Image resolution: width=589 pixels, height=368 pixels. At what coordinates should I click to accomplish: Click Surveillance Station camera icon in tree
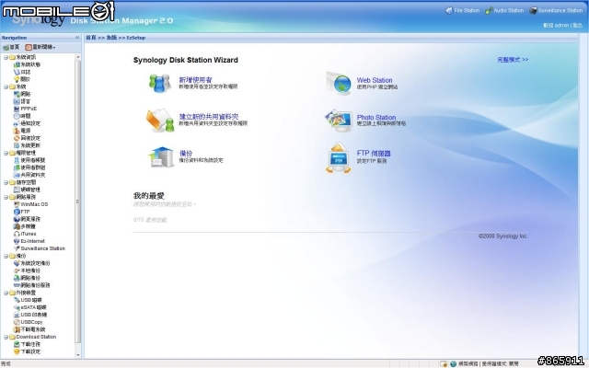[x=17, y=248]
